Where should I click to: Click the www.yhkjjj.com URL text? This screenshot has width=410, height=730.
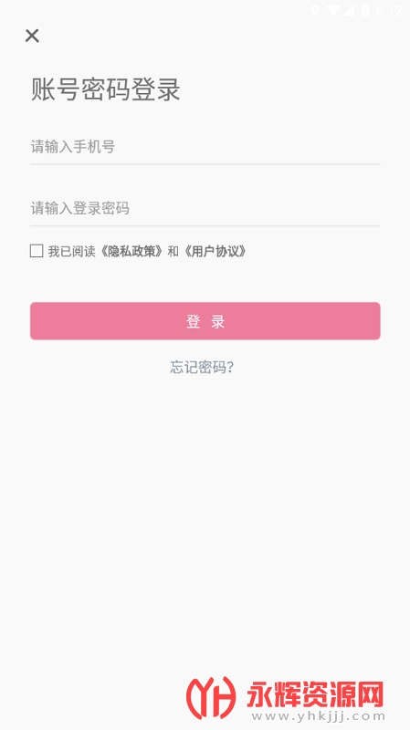point(316,716)
